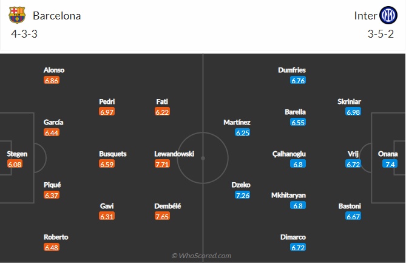
Task: Select Çalhanoglu's player name
Action: click(289, 154)
